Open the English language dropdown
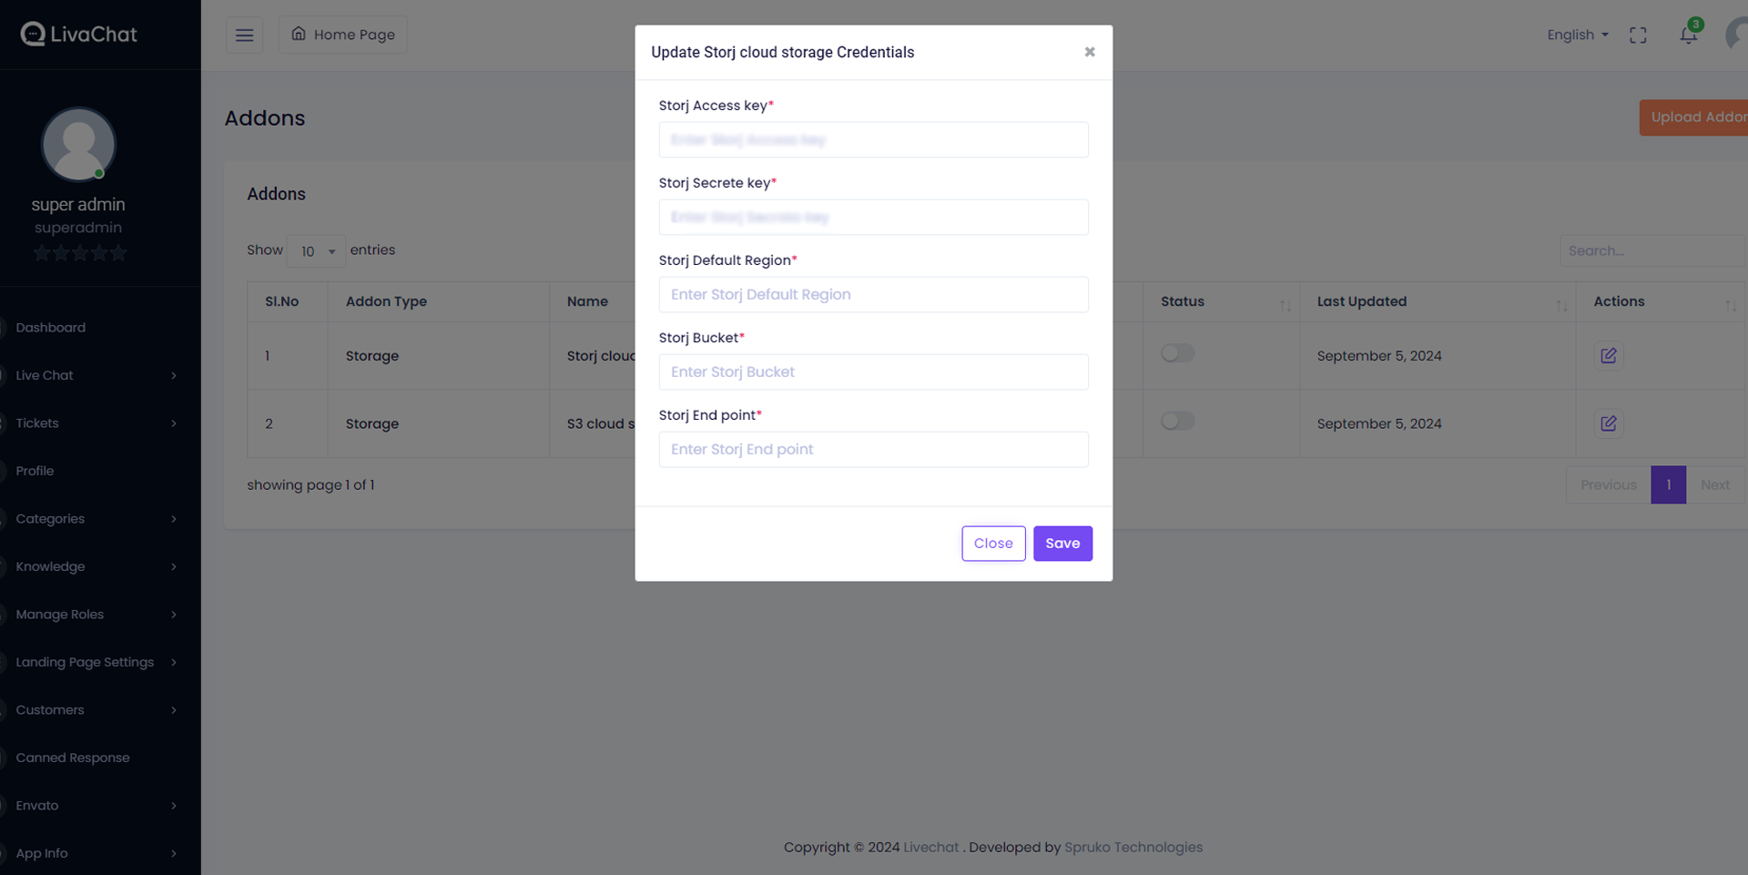 tap(1577, 35)
